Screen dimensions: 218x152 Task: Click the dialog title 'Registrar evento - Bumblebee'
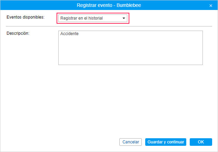[x=109, y=6]
